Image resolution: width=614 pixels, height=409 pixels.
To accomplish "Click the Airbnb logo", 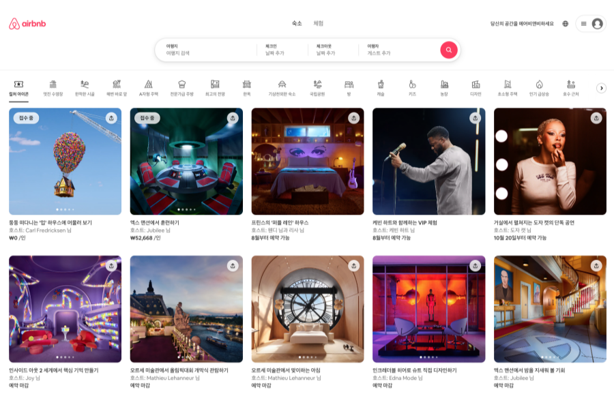I will coord(27,24).
